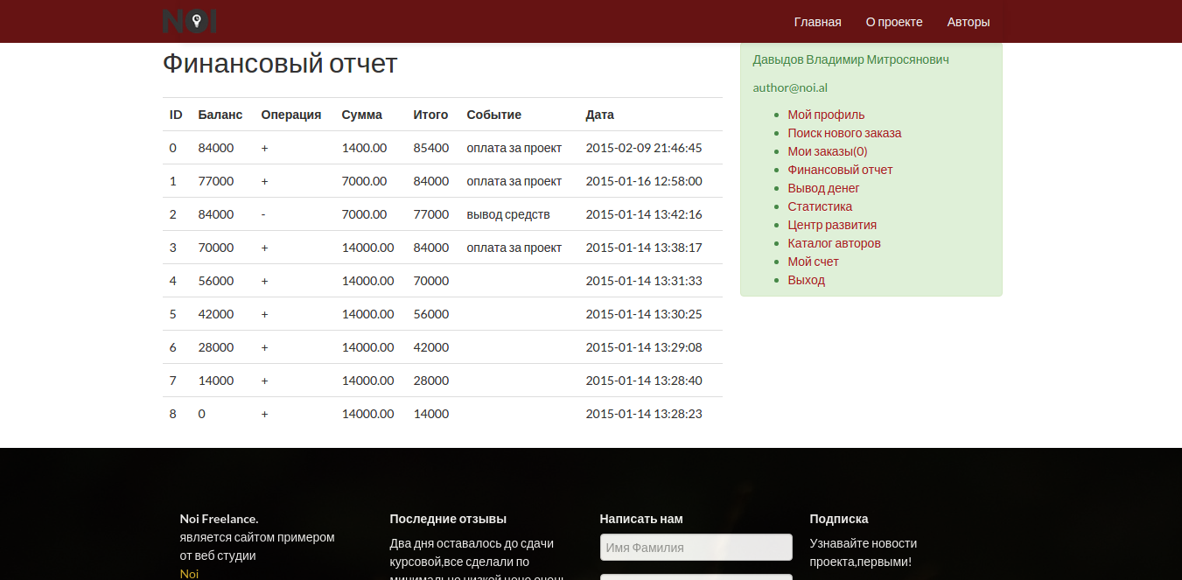This screenshot has width=1182, height=580.
Task: Open the Авторы menu item
Action: tap(969, 22)
